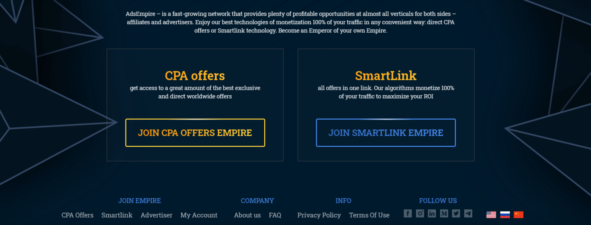591x225 pixels.
Task: Click the JOIN SMARTLINK EMPIRE button
Action: click(x=386, y=133)
